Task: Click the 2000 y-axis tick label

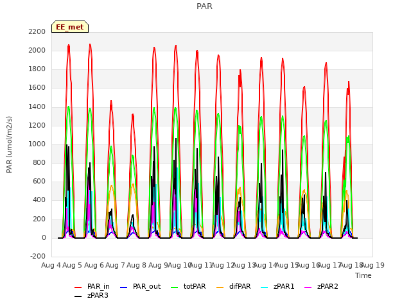Action: [x=37, y=50]
